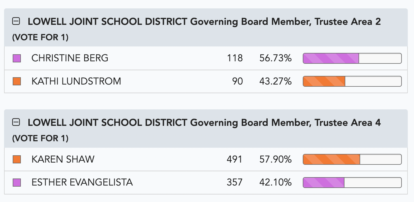Click Kathi Lundstrom's 43.27% percentage

(275, 81)
